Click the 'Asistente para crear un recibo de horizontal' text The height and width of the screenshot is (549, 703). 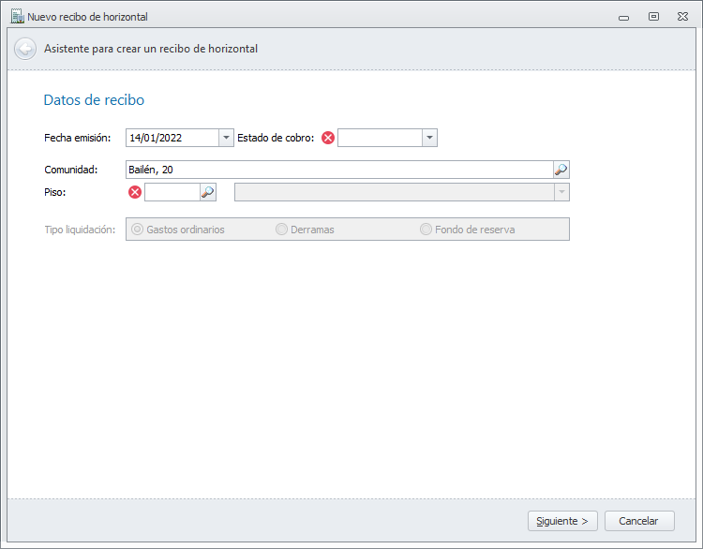click(x=151, y=49)
